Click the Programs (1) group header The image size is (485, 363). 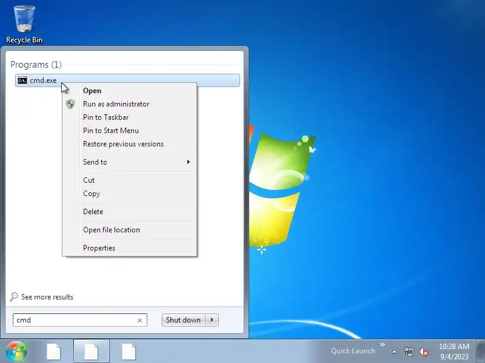[x=36, y=65]
